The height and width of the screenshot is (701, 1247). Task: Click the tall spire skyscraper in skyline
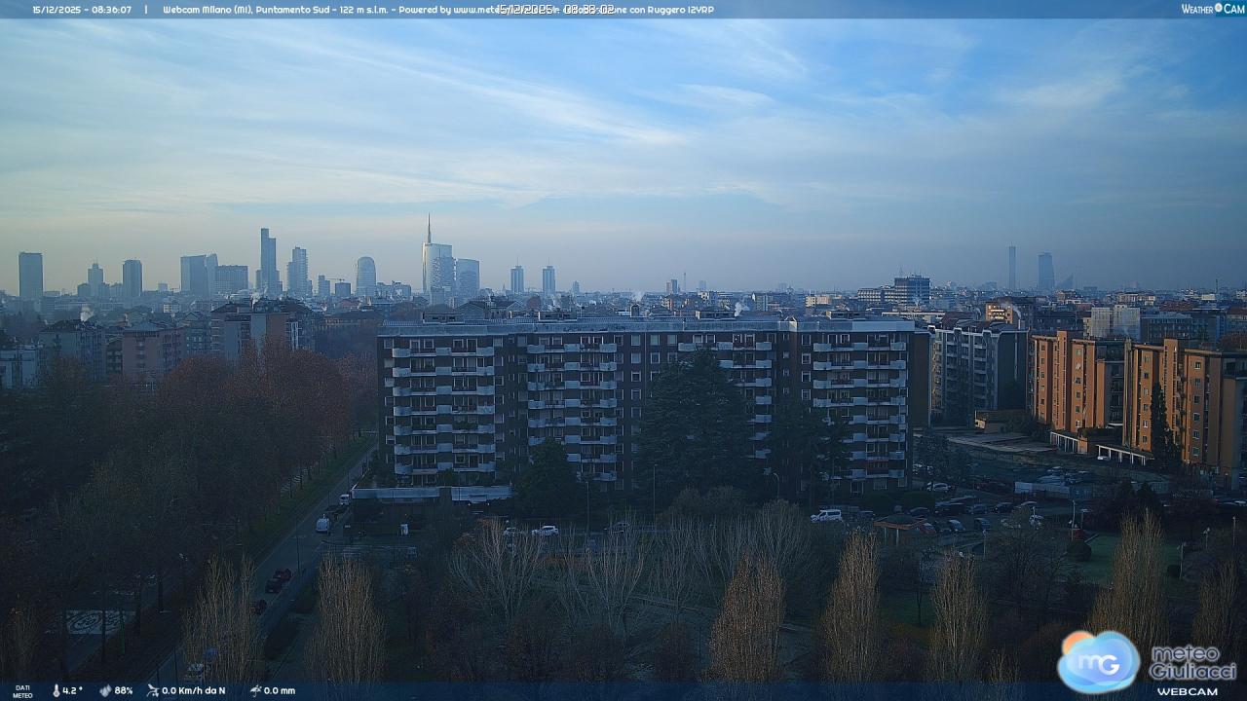[429, 258]
